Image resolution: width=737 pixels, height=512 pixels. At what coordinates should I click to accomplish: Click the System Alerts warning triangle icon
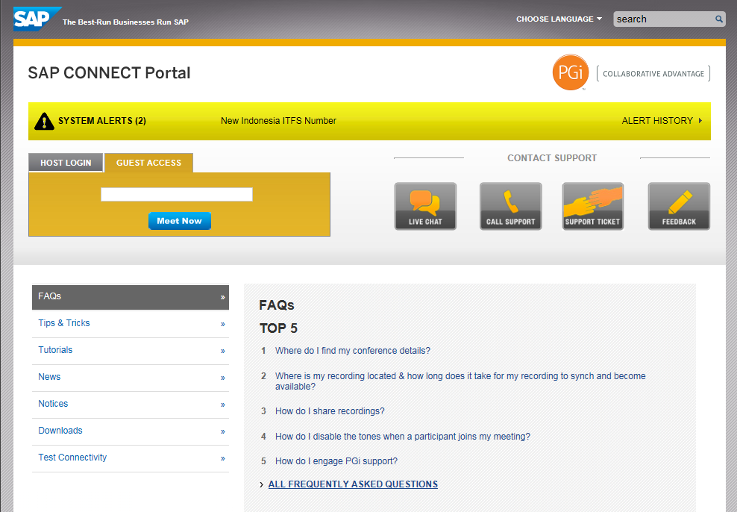45,121
